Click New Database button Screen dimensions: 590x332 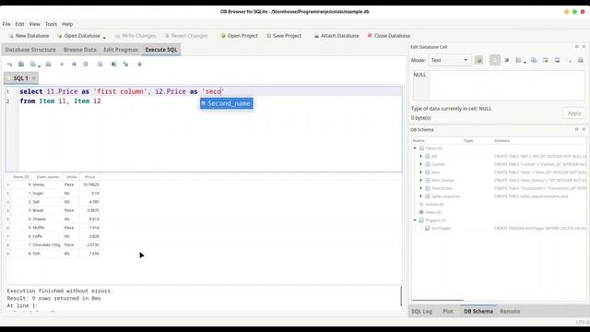click(x=29, y=36)
